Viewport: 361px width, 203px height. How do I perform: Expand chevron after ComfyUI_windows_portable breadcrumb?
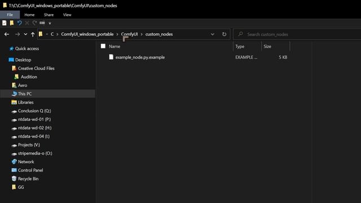(117, 34)
